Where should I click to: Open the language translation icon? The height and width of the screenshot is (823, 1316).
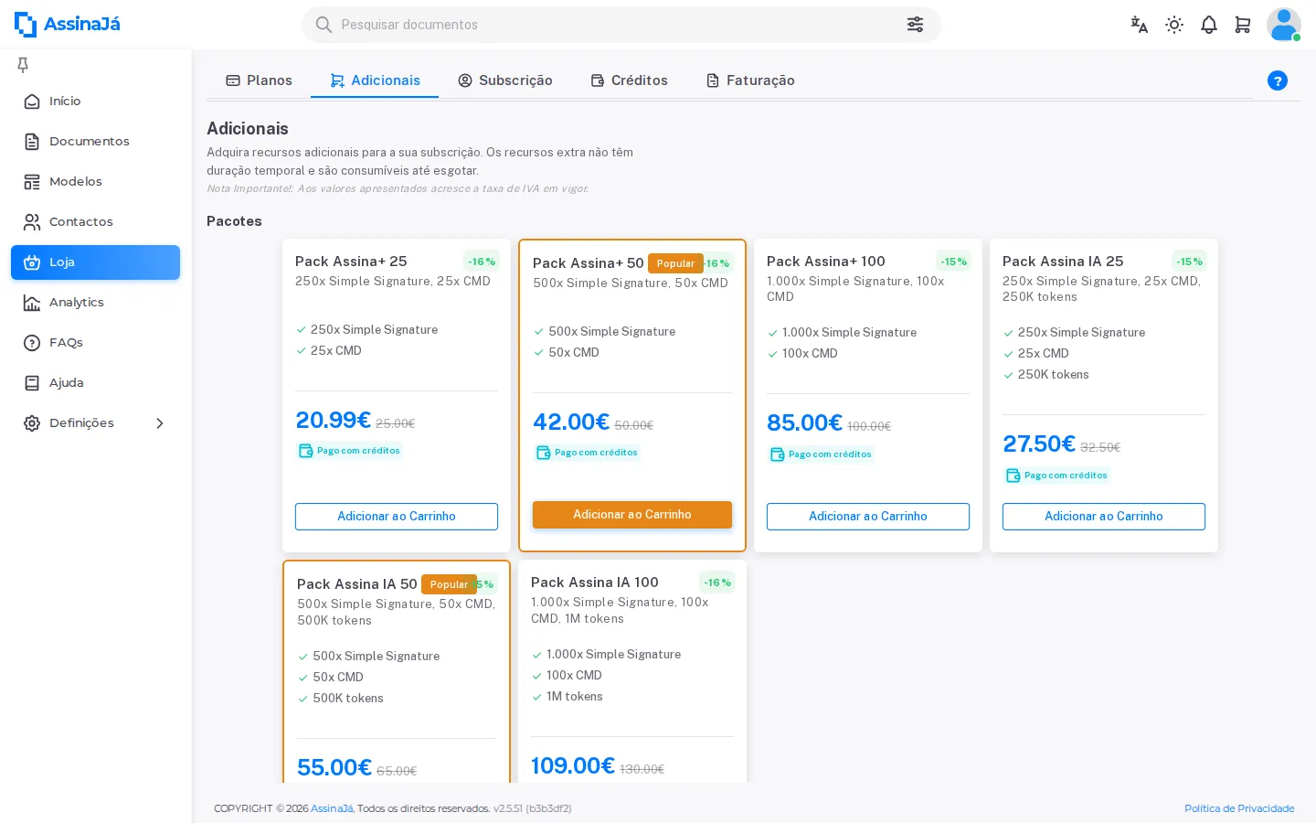(1139, 25)
